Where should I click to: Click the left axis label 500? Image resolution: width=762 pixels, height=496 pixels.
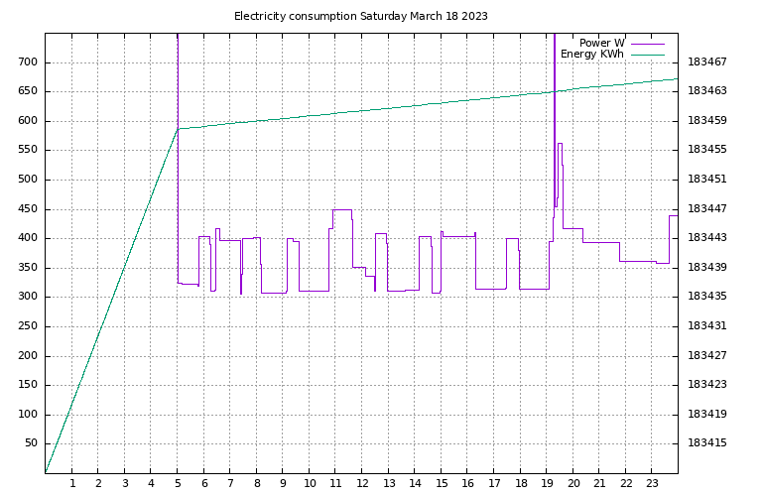coord(28,180)
